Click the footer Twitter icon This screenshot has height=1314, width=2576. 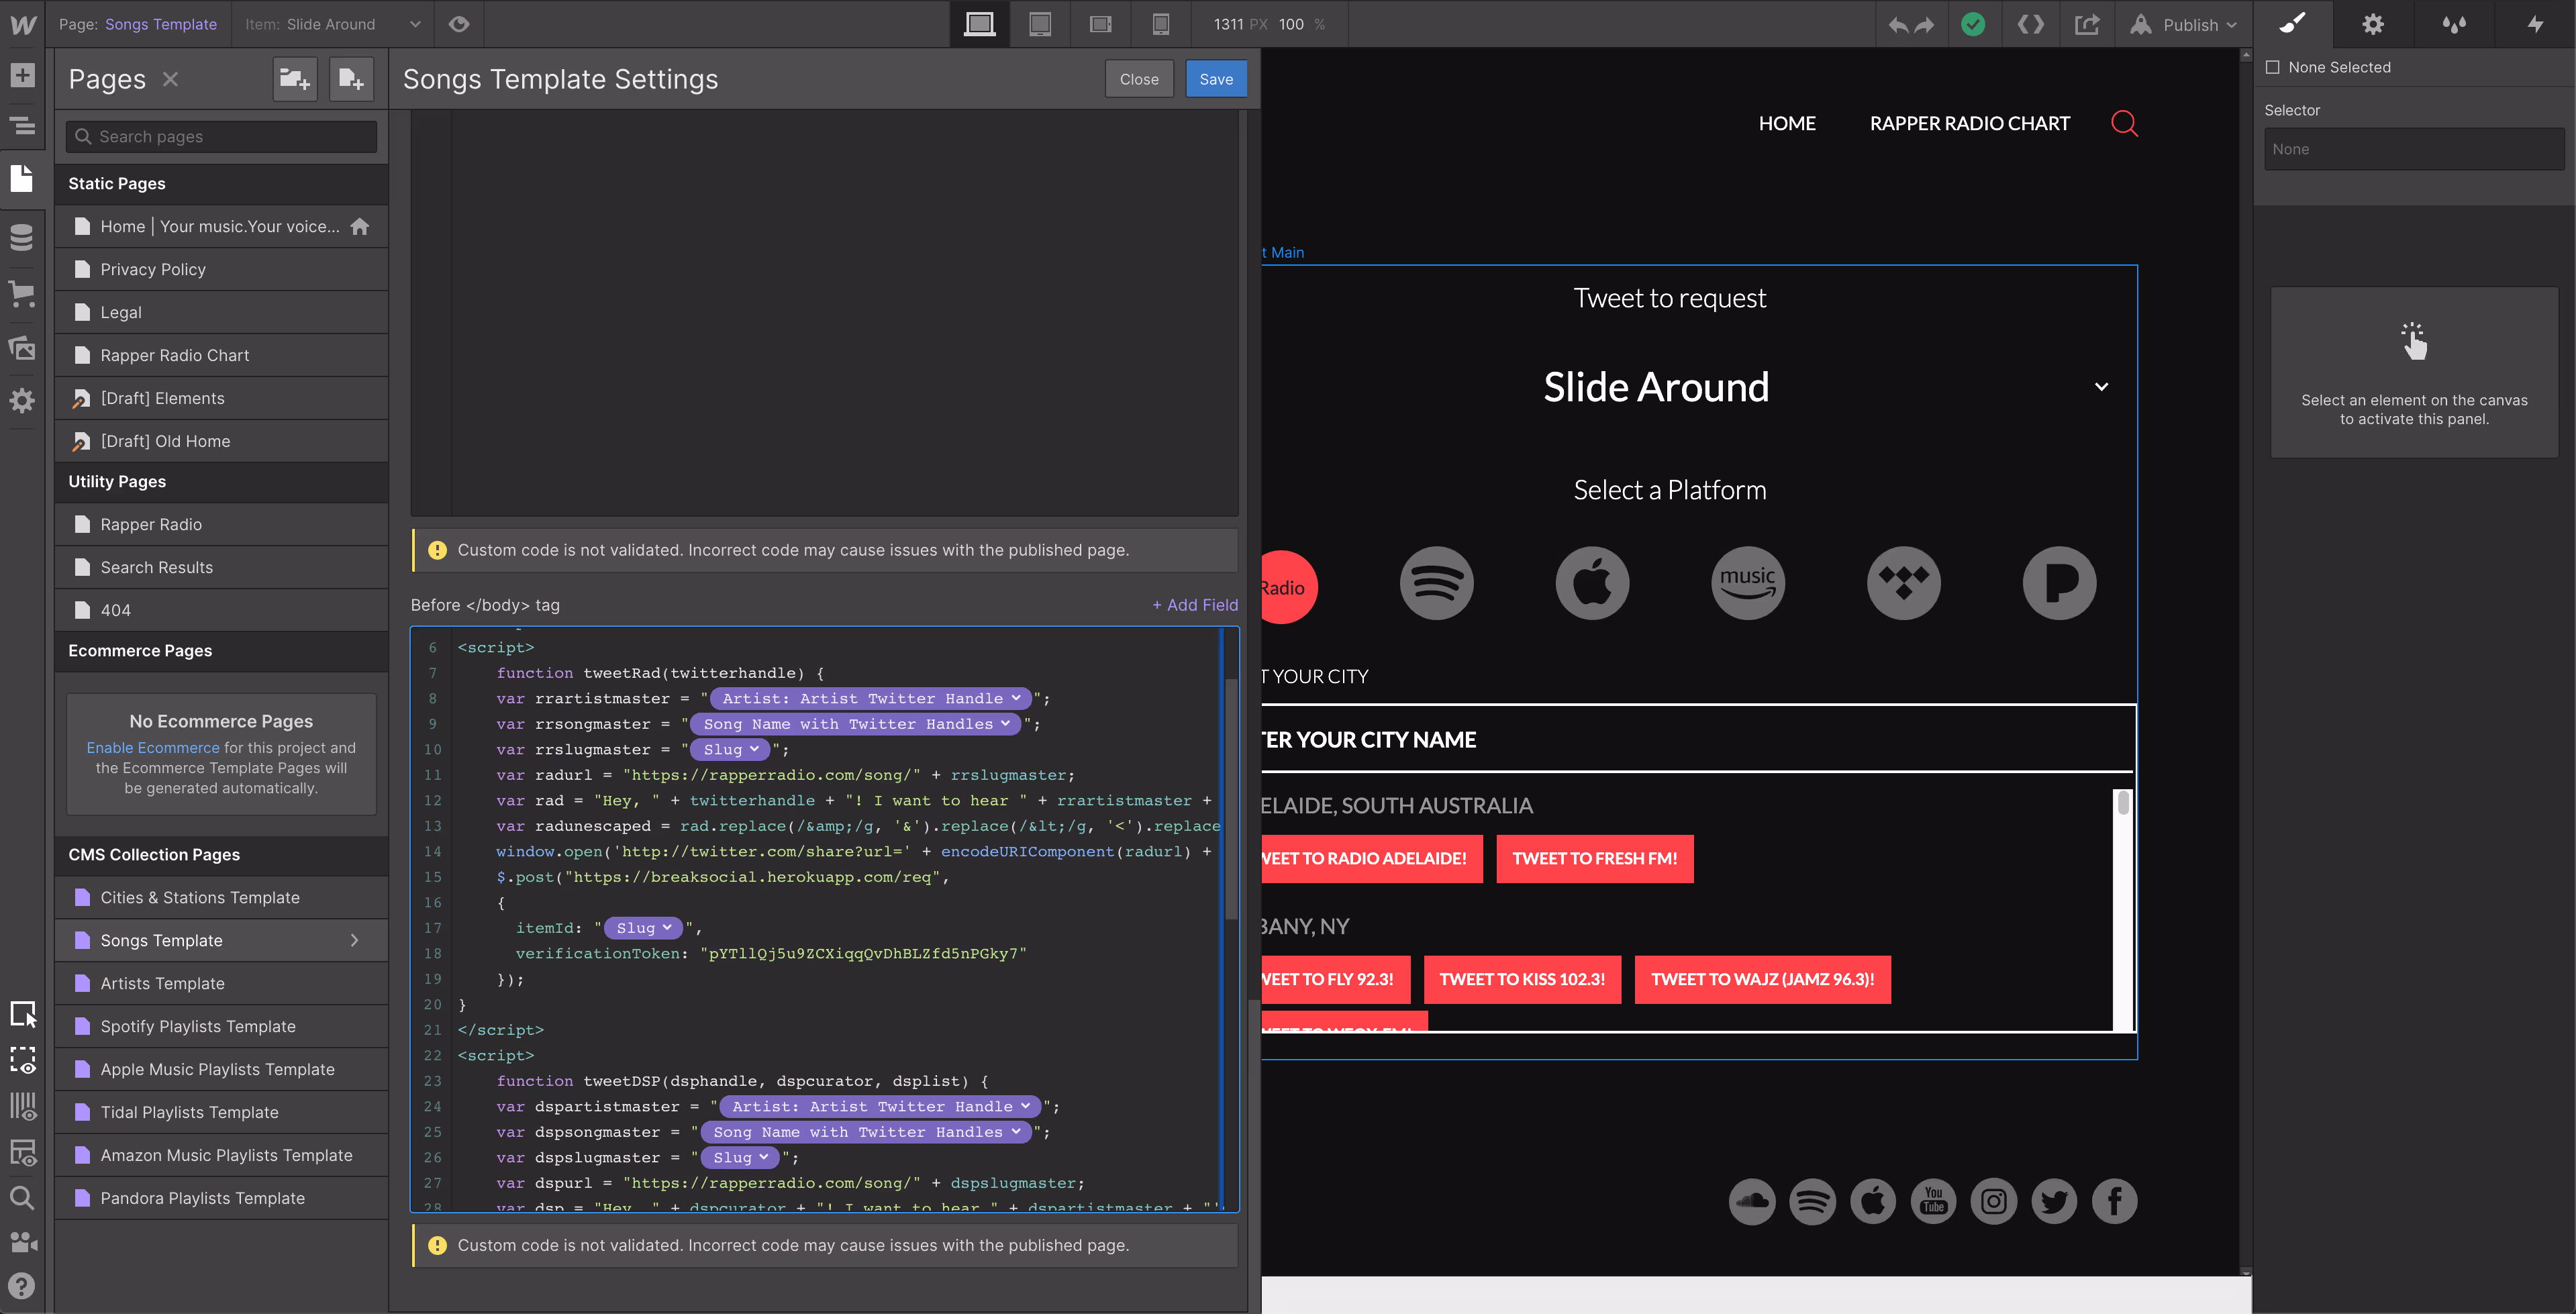[x=2054, y=1201]
